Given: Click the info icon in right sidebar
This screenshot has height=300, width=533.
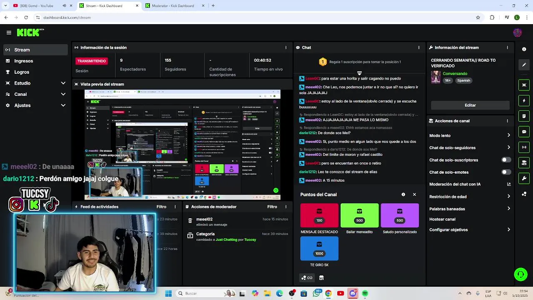Looking at the screenshot, I should [524, 49].
